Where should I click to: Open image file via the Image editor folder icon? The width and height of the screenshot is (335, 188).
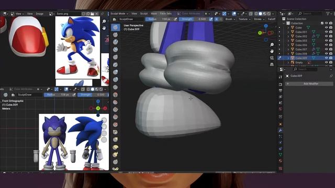(x=92, y=14)
